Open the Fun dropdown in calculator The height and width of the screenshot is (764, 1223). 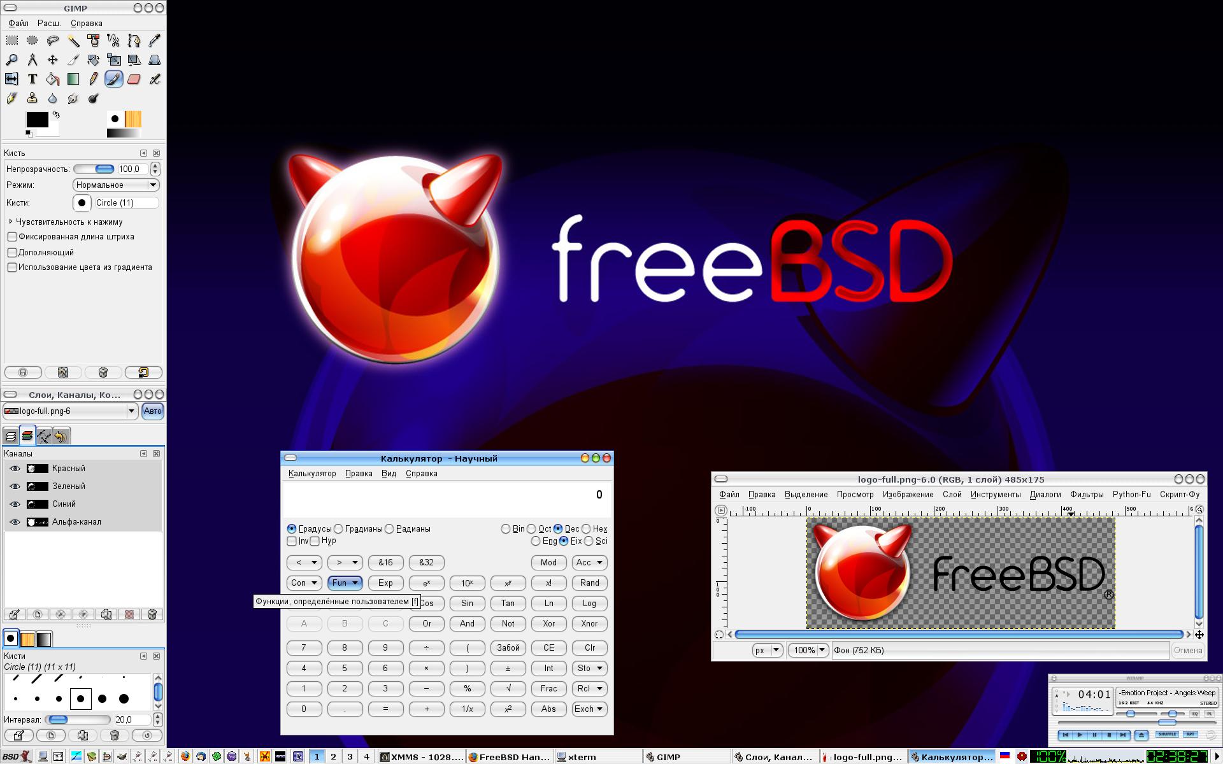[343, 582]
